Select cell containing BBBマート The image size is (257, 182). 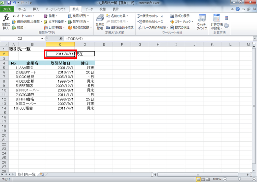[32, 72]
